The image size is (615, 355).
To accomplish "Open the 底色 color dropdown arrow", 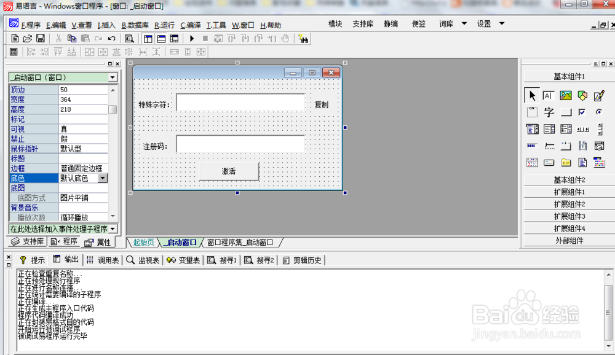I will [x=102, y=178].
